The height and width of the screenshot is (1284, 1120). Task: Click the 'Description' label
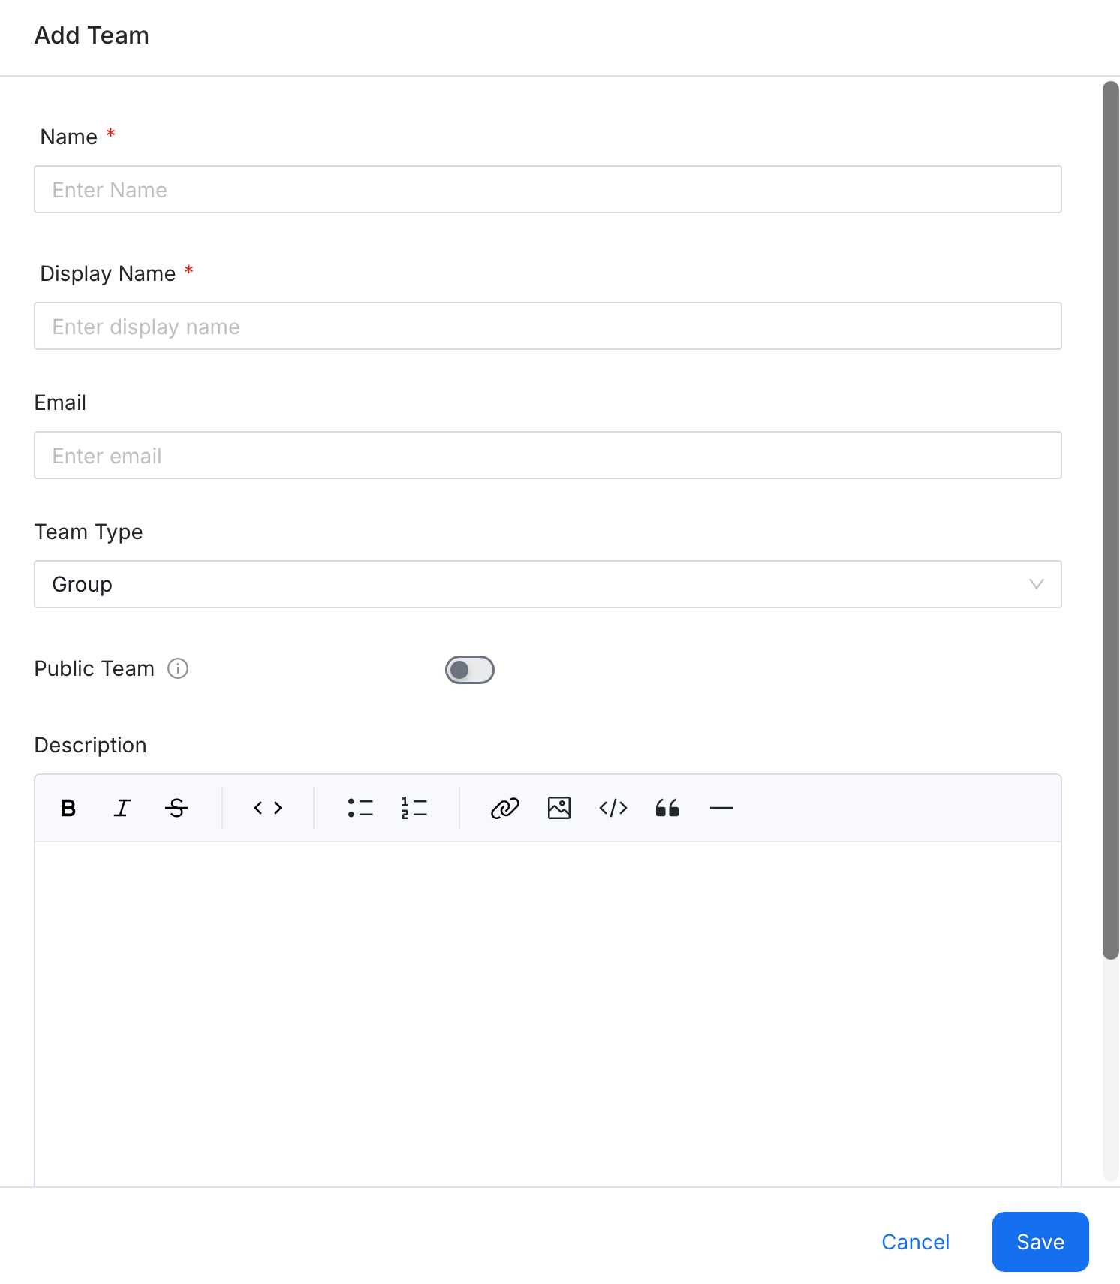(x=91, y=745)
